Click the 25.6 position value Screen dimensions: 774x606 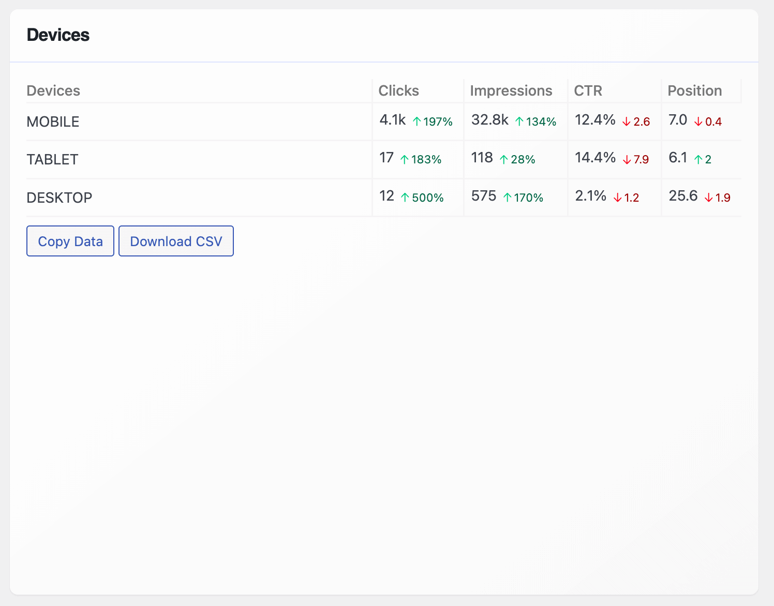tap(683, 196)
